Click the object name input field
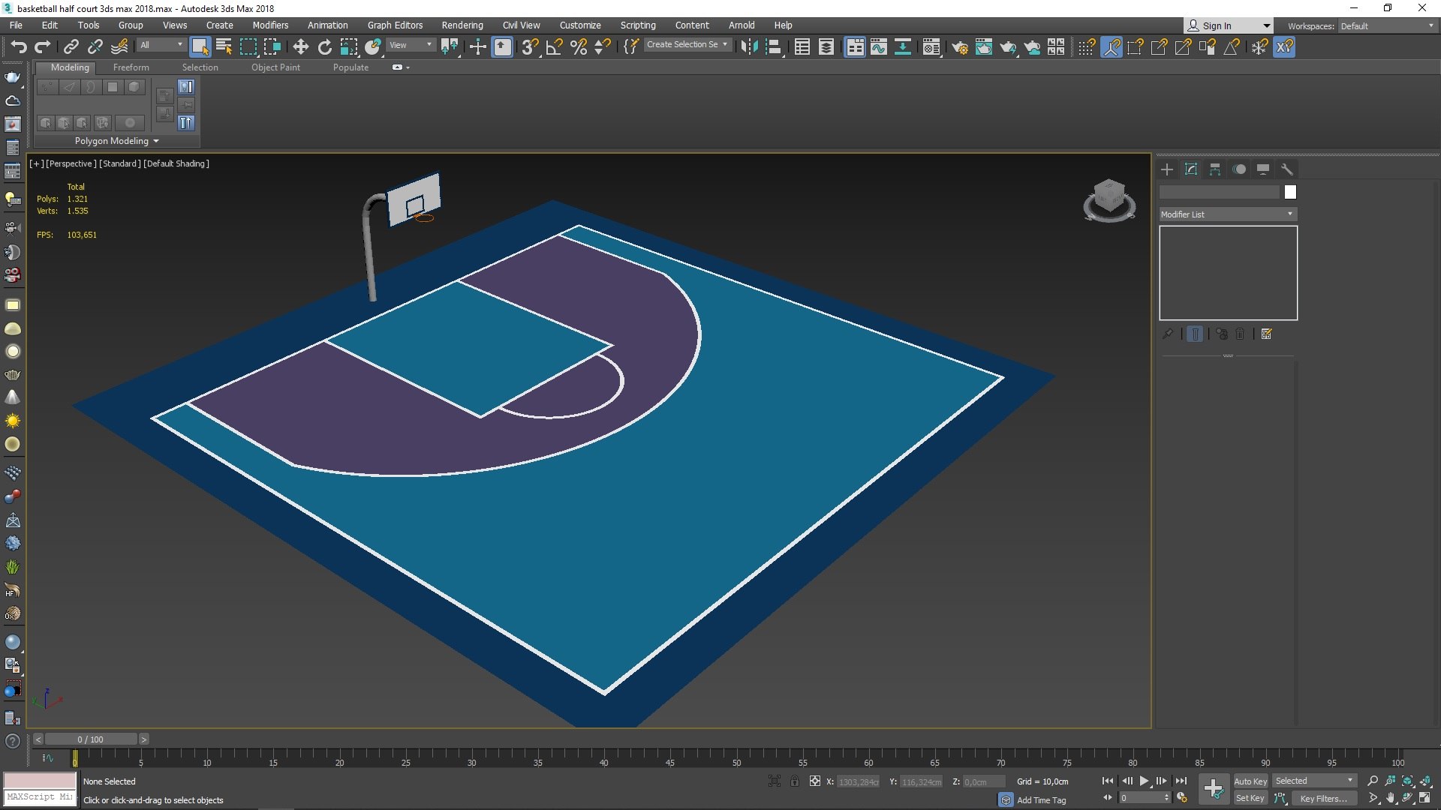This screenshot has width=1441, height=810. click(1219, 193)
